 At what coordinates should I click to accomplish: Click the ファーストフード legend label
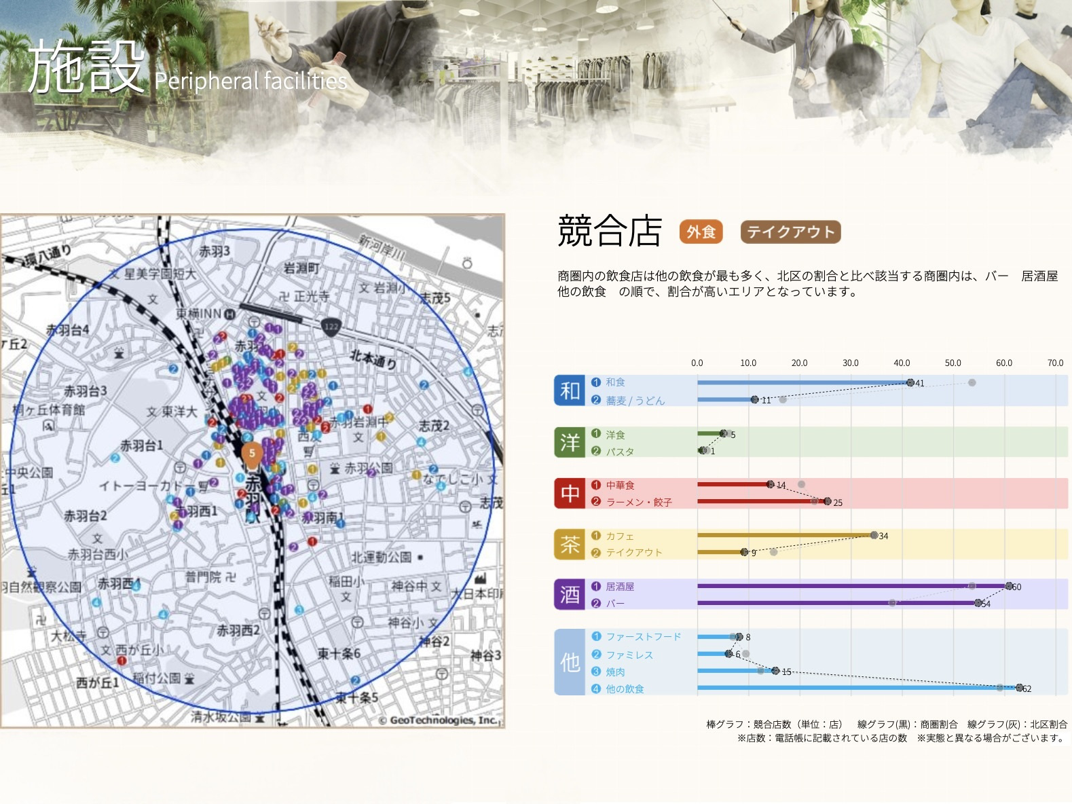tap(643, 637)
